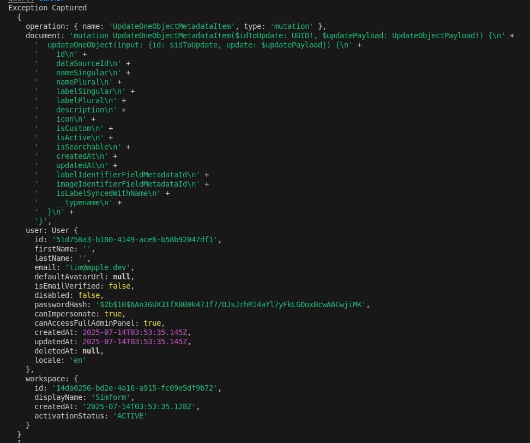The width and height of the screenshot is (530, 443).
Task: Click '$updatePayload: UpdateObjectPayload!' in the document line
Action: click(402, 35)
